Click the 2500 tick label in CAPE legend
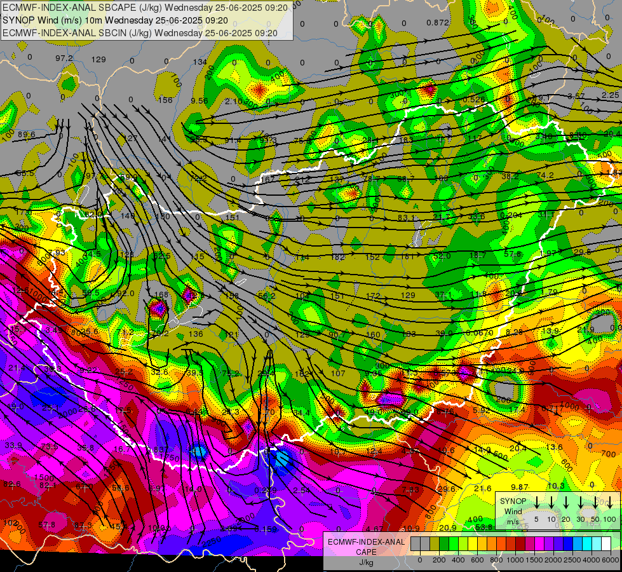The width and height of the screenshot is (622, 572). (x=572, y=560)
